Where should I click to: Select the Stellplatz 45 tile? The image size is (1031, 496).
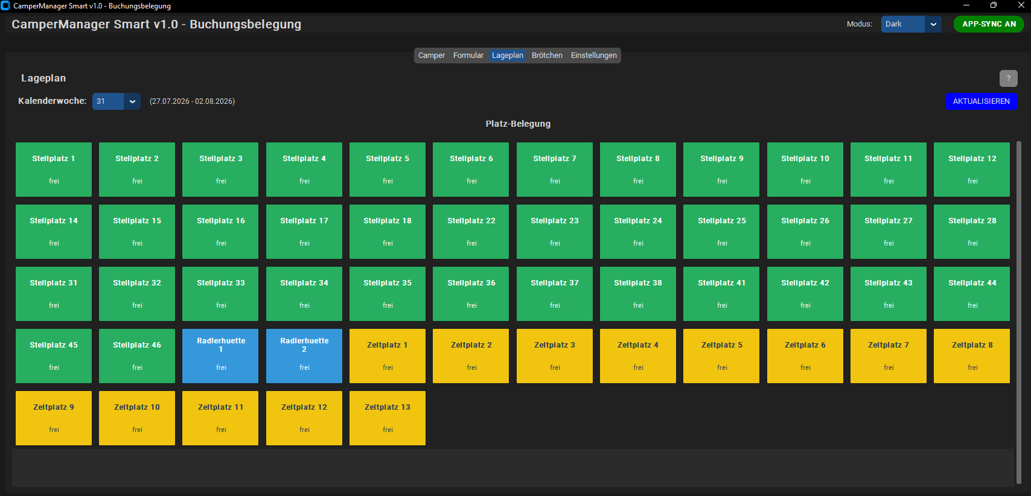(54, 356)
